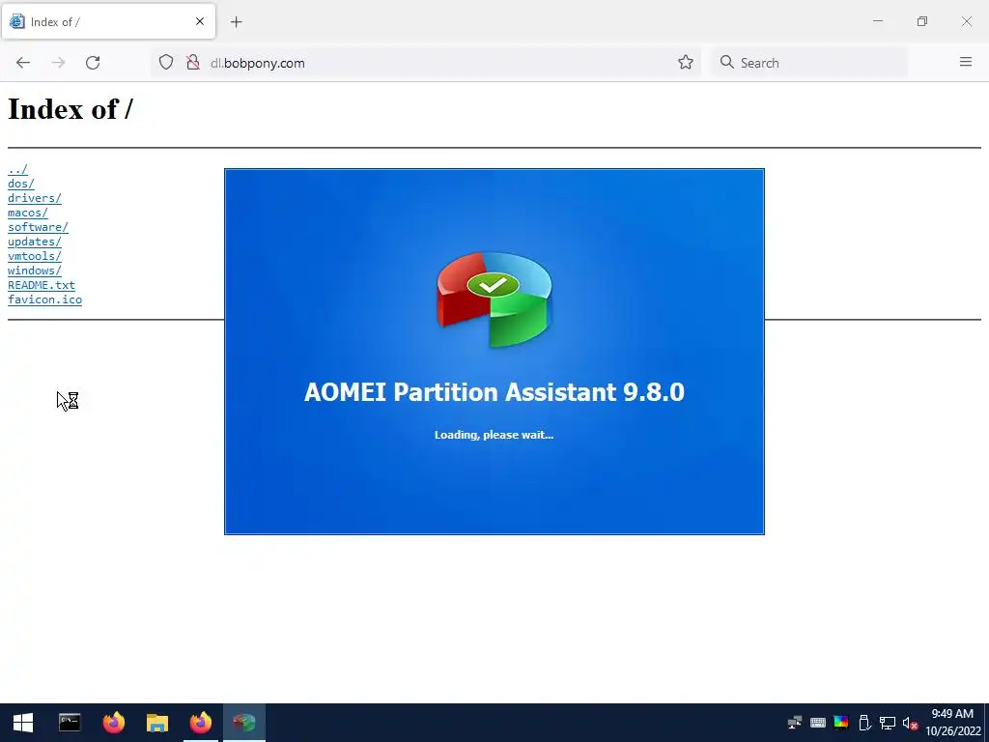Open the tracking protection shield icon

pos(166,63)
